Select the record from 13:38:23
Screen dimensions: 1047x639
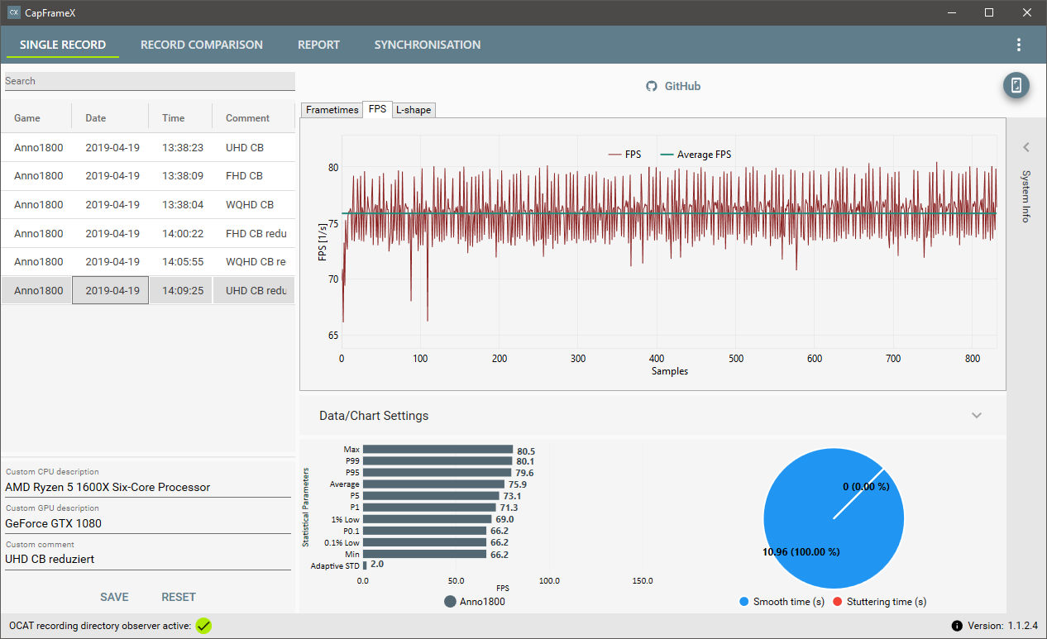[x=148, y=147]
